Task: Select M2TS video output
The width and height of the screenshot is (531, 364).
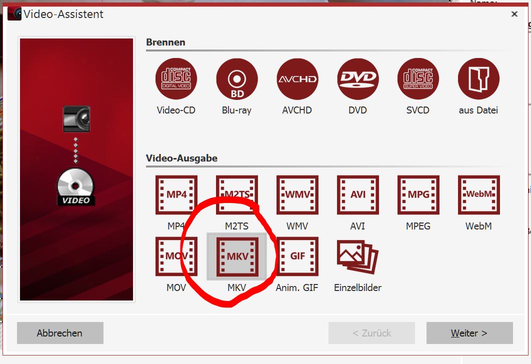Action: pyautogui.click(x=236, y=195)
